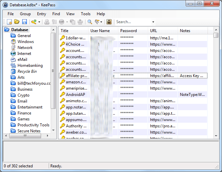This screenshot has height=172, width=222.
Task: Open a database with the folder icon
Action: 17,22
